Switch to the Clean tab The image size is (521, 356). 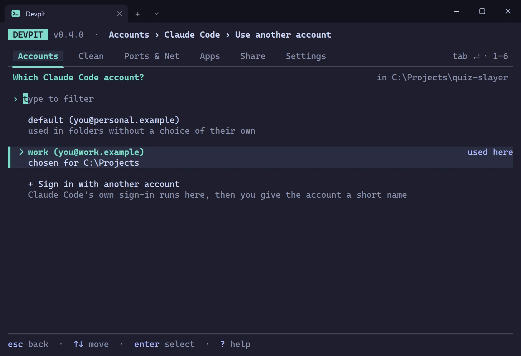click(x=91, y=56)
